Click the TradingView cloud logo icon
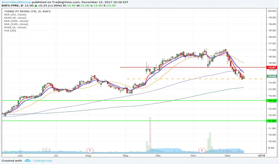 28,161
